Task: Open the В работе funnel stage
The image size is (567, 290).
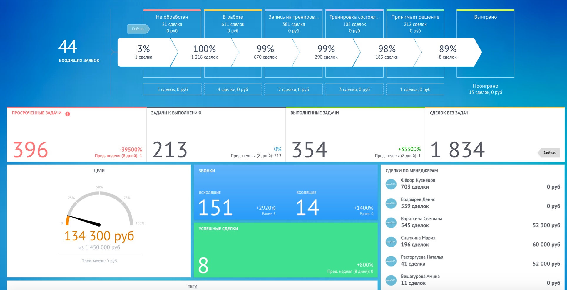Action: [233, 24]
